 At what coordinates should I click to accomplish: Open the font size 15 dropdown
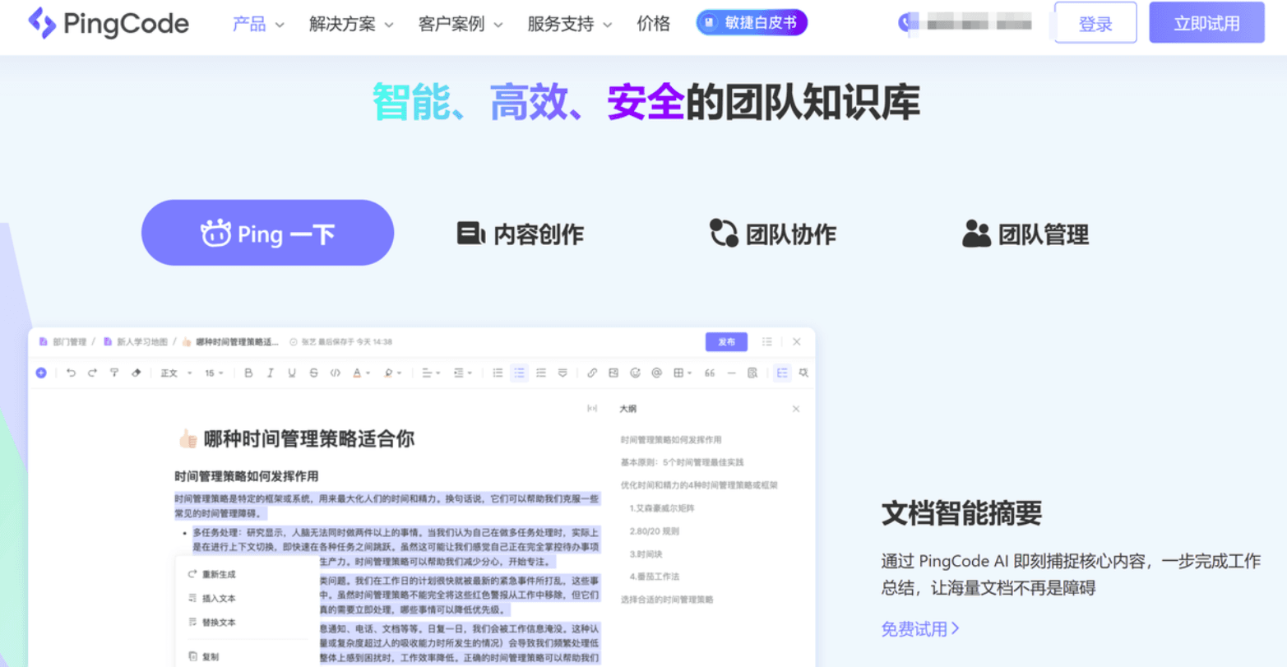[215, 373]
